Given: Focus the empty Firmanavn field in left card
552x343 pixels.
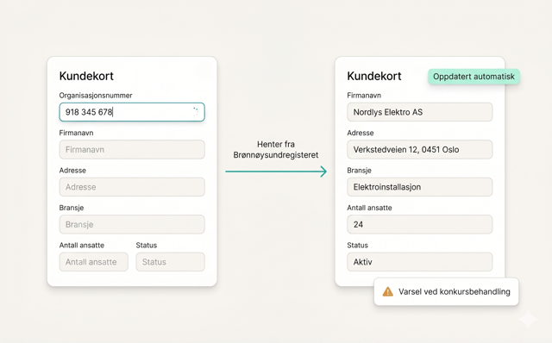Looking at the screenshot, I should click(x=132, y=149).
